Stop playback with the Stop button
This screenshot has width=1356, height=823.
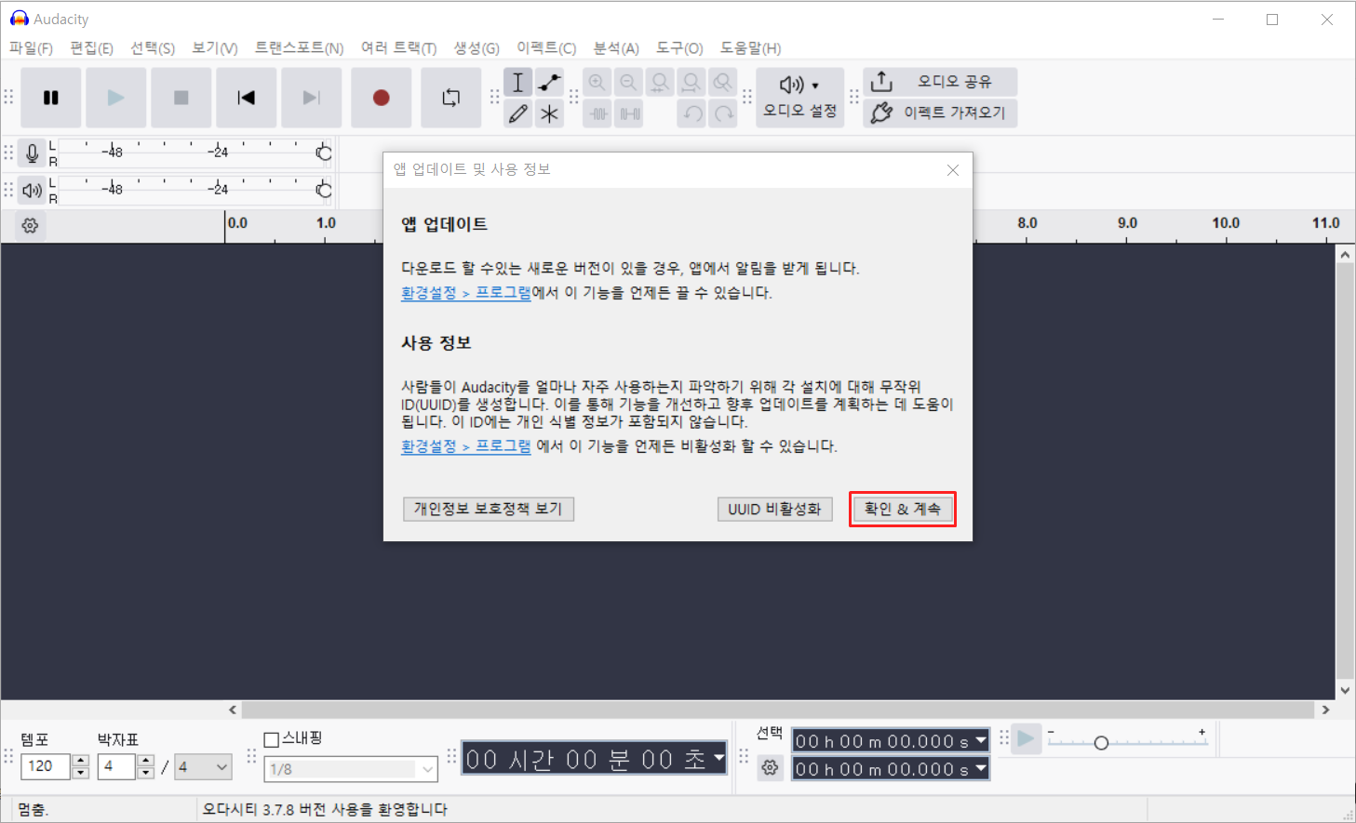[x=181, y=98]
